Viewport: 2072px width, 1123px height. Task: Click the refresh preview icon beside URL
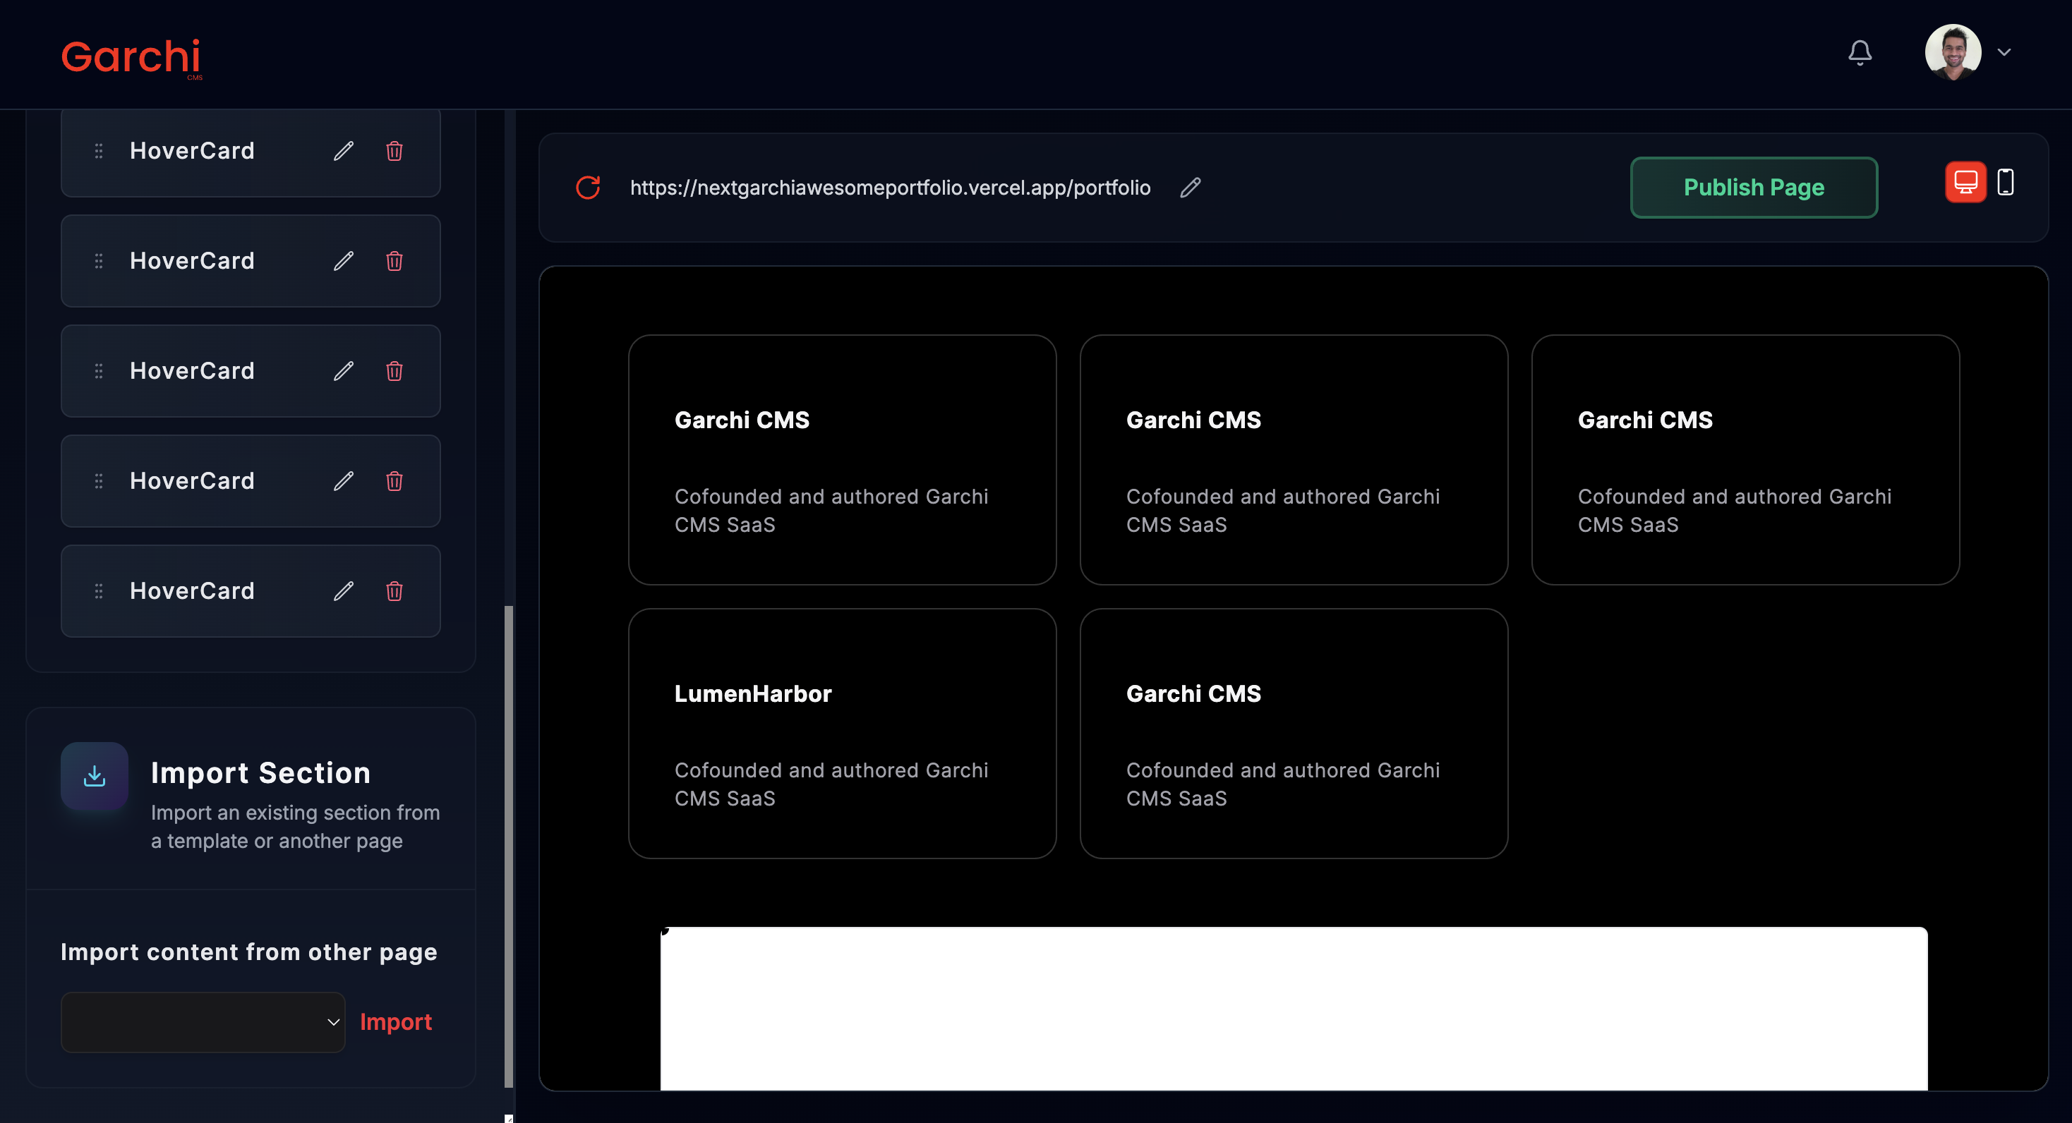point(588,188)
